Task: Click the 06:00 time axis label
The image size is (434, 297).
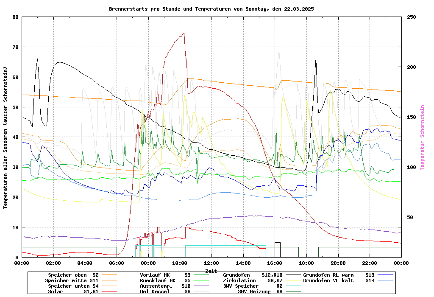Action: coord(116,263)
